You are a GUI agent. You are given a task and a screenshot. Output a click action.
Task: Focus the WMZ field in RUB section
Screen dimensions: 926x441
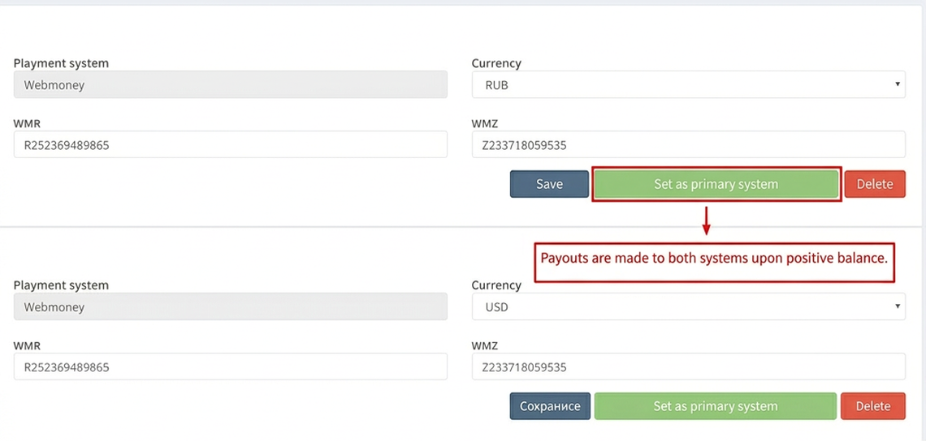tap(689, 144)
